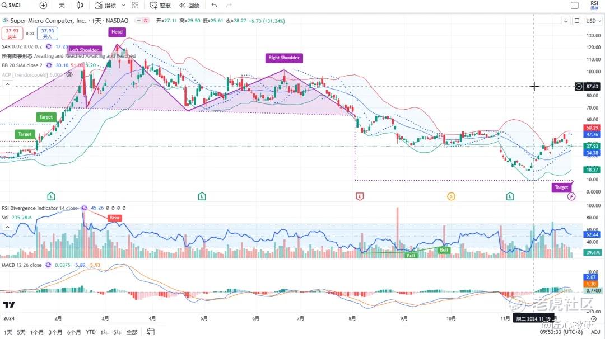The height and width of the screenshot is (339, 605).
Task: Open the candlestick chart style selector
Action: pyautogui.click(x=80, y=6)
